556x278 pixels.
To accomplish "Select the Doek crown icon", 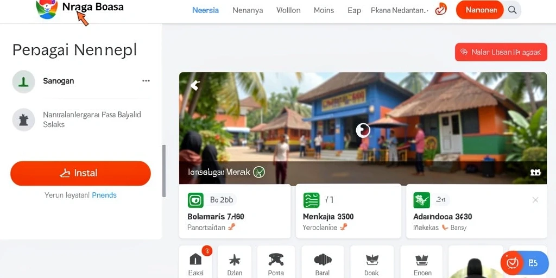I will (x=372, y=260).
